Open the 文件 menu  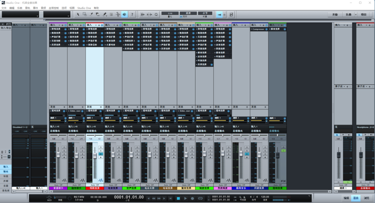[x=4, y=8]
